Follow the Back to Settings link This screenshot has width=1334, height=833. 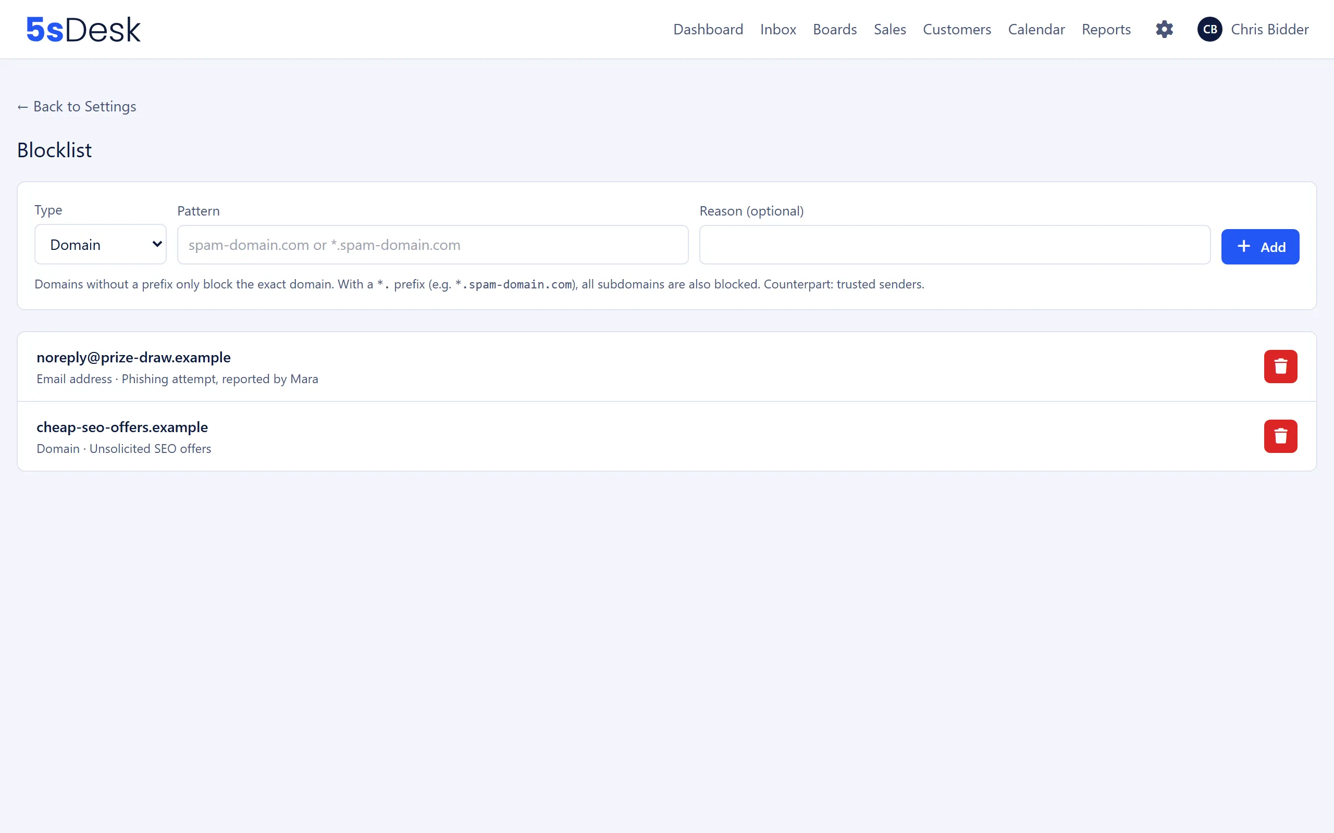(77, 106)
